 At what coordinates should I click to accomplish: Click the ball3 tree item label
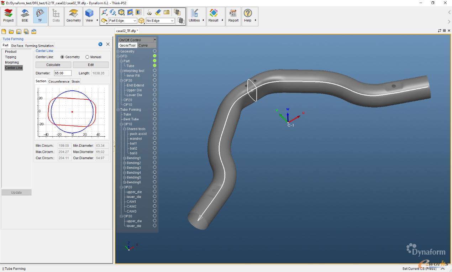tap(133, 153)
